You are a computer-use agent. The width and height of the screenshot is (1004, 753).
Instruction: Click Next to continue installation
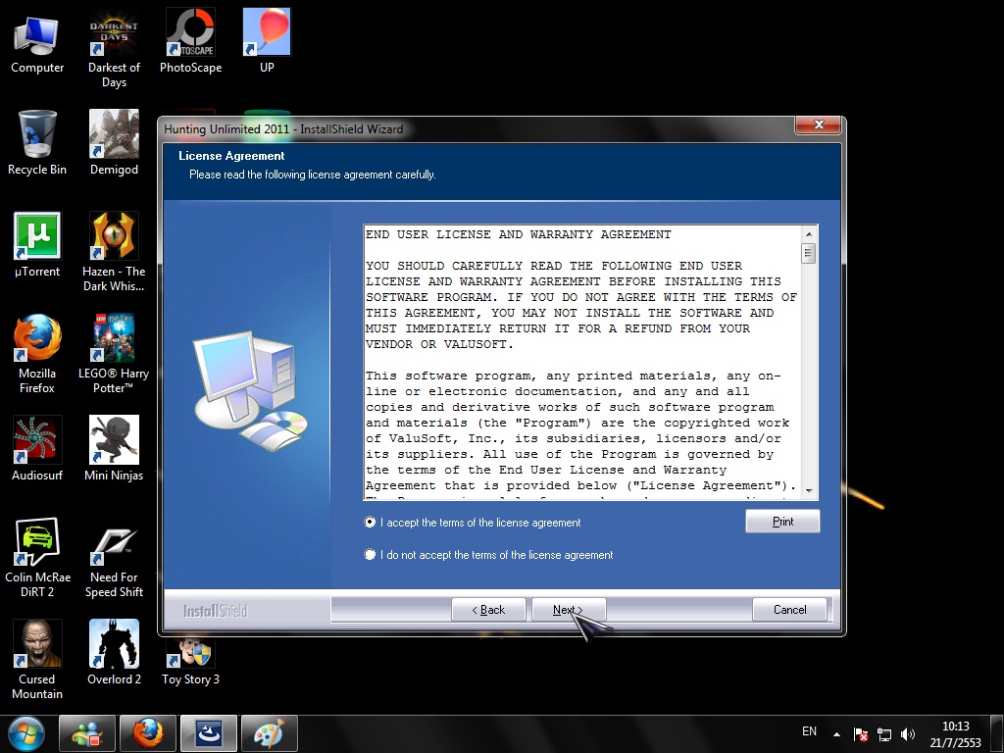(x=569, y=610)
